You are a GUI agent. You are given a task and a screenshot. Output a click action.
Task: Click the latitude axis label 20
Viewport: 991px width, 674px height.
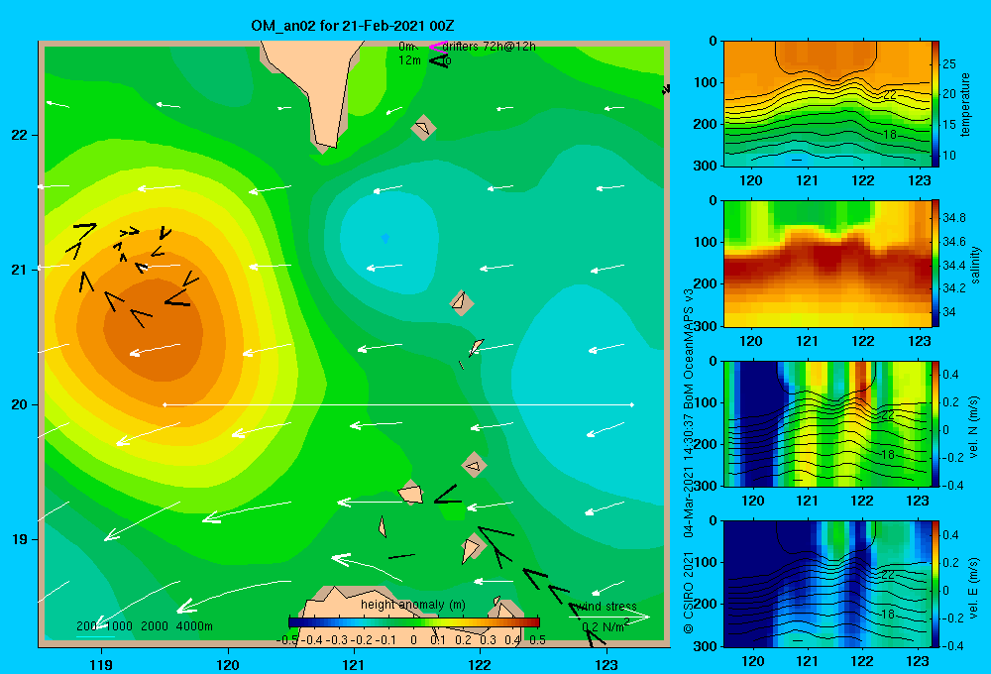click(x=20, y=404)
